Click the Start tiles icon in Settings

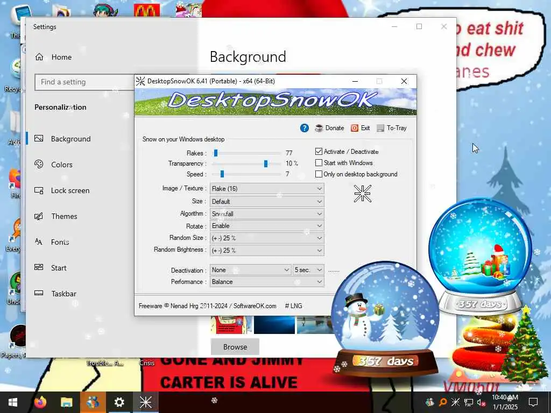pos(39,267)
